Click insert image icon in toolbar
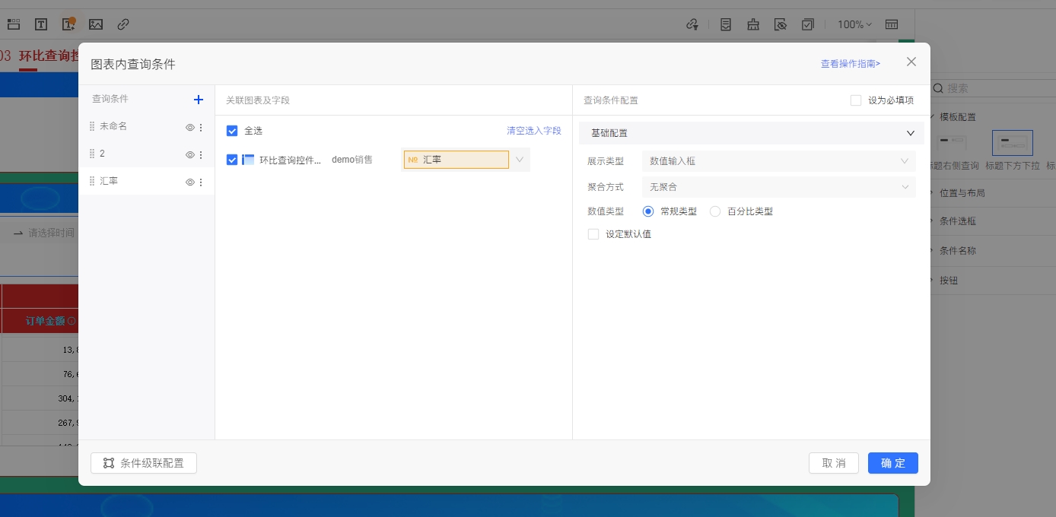Image resolution: width=1056 pixels, height=517 pixels. point(96,24)
